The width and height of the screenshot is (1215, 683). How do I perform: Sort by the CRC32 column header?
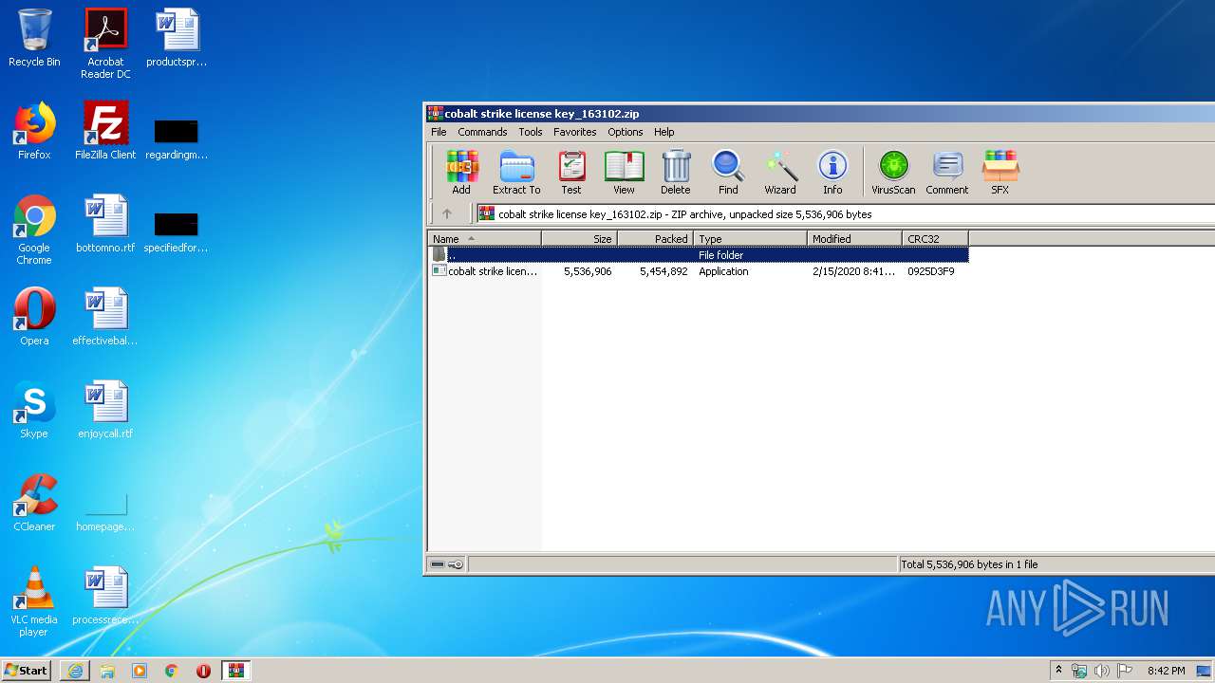tap(935, 239)
